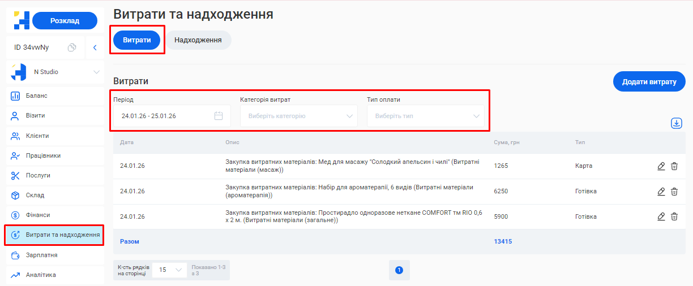
Task: Go to Аналітика in the sidebar
Action: click(x=55, y=275)
